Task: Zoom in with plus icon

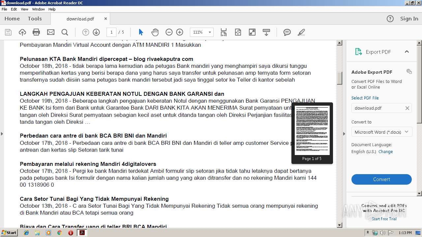Action: [x=180, y=32]
